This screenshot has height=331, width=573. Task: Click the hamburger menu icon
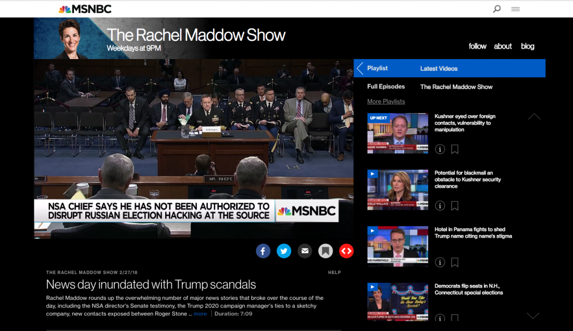click(516, 9)
